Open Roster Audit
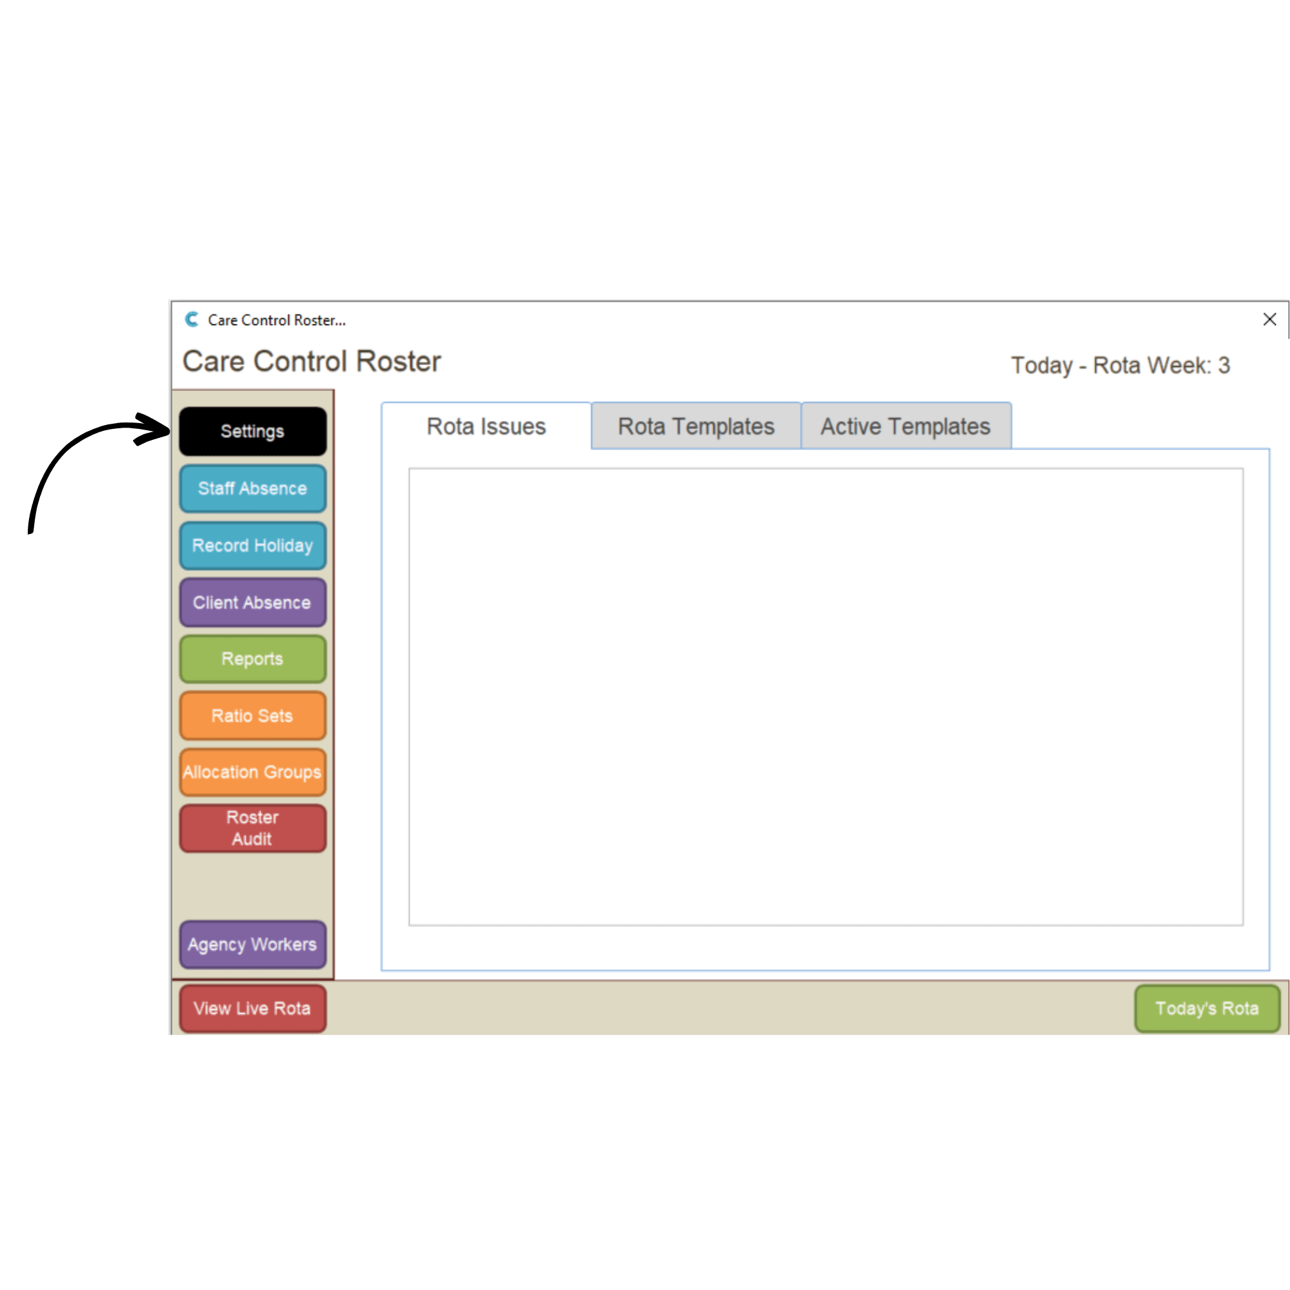 (252, 829)
